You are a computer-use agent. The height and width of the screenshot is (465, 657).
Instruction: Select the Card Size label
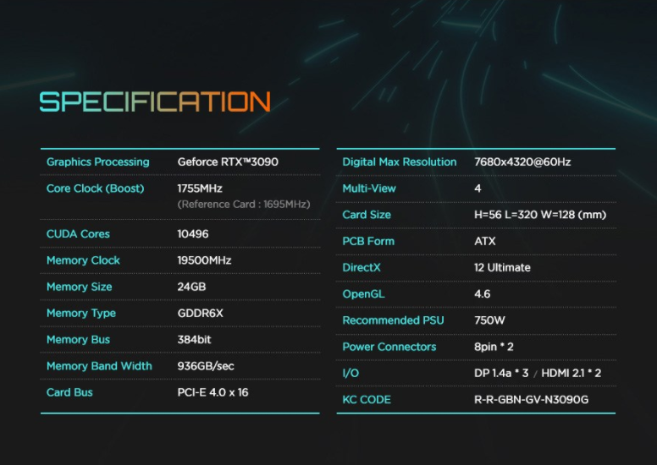coord(367,215)
